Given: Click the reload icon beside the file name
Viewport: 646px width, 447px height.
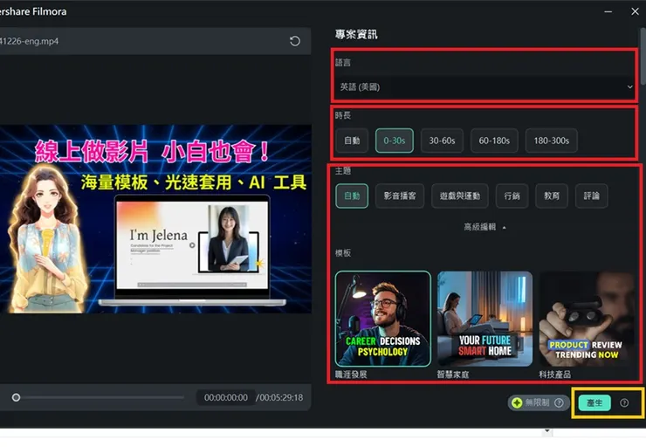Looking at the screenshot, I should tap(294, 41).
